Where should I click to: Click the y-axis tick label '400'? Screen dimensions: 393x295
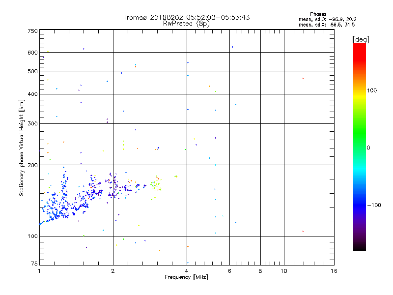coord(32,94)
